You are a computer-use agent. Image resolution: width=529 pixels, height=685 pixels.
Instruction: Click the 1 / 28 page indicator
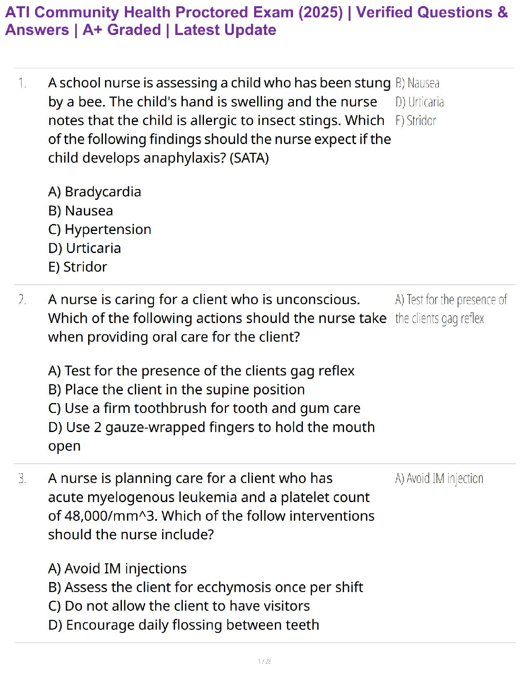click(x=264, y=661)
